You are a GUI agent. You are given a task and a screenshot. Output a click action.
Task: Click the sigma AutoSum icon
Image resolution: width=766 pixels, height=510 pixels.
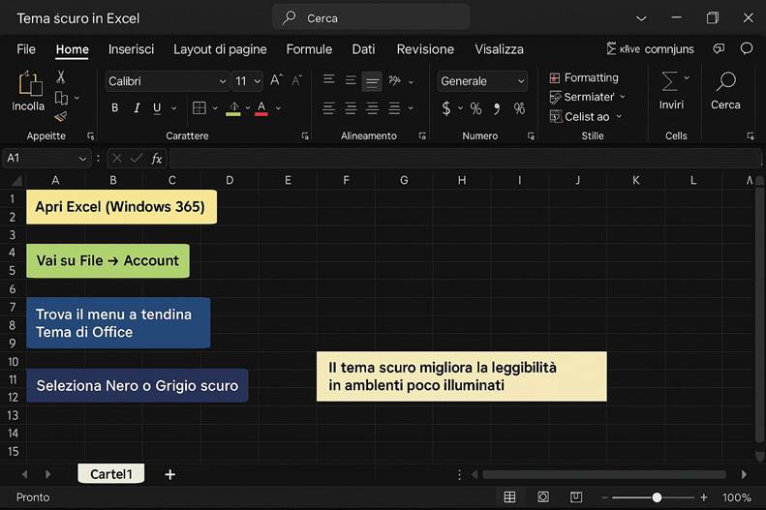pyautogui.click(x=670, y=81)
